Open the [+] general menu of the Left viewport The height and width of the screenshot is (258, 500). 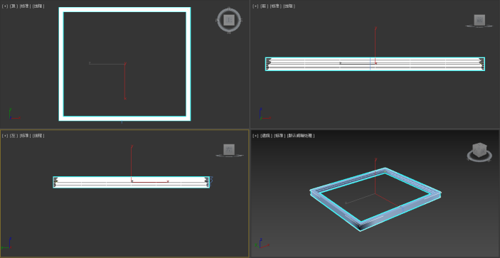(x=5, y=136)
